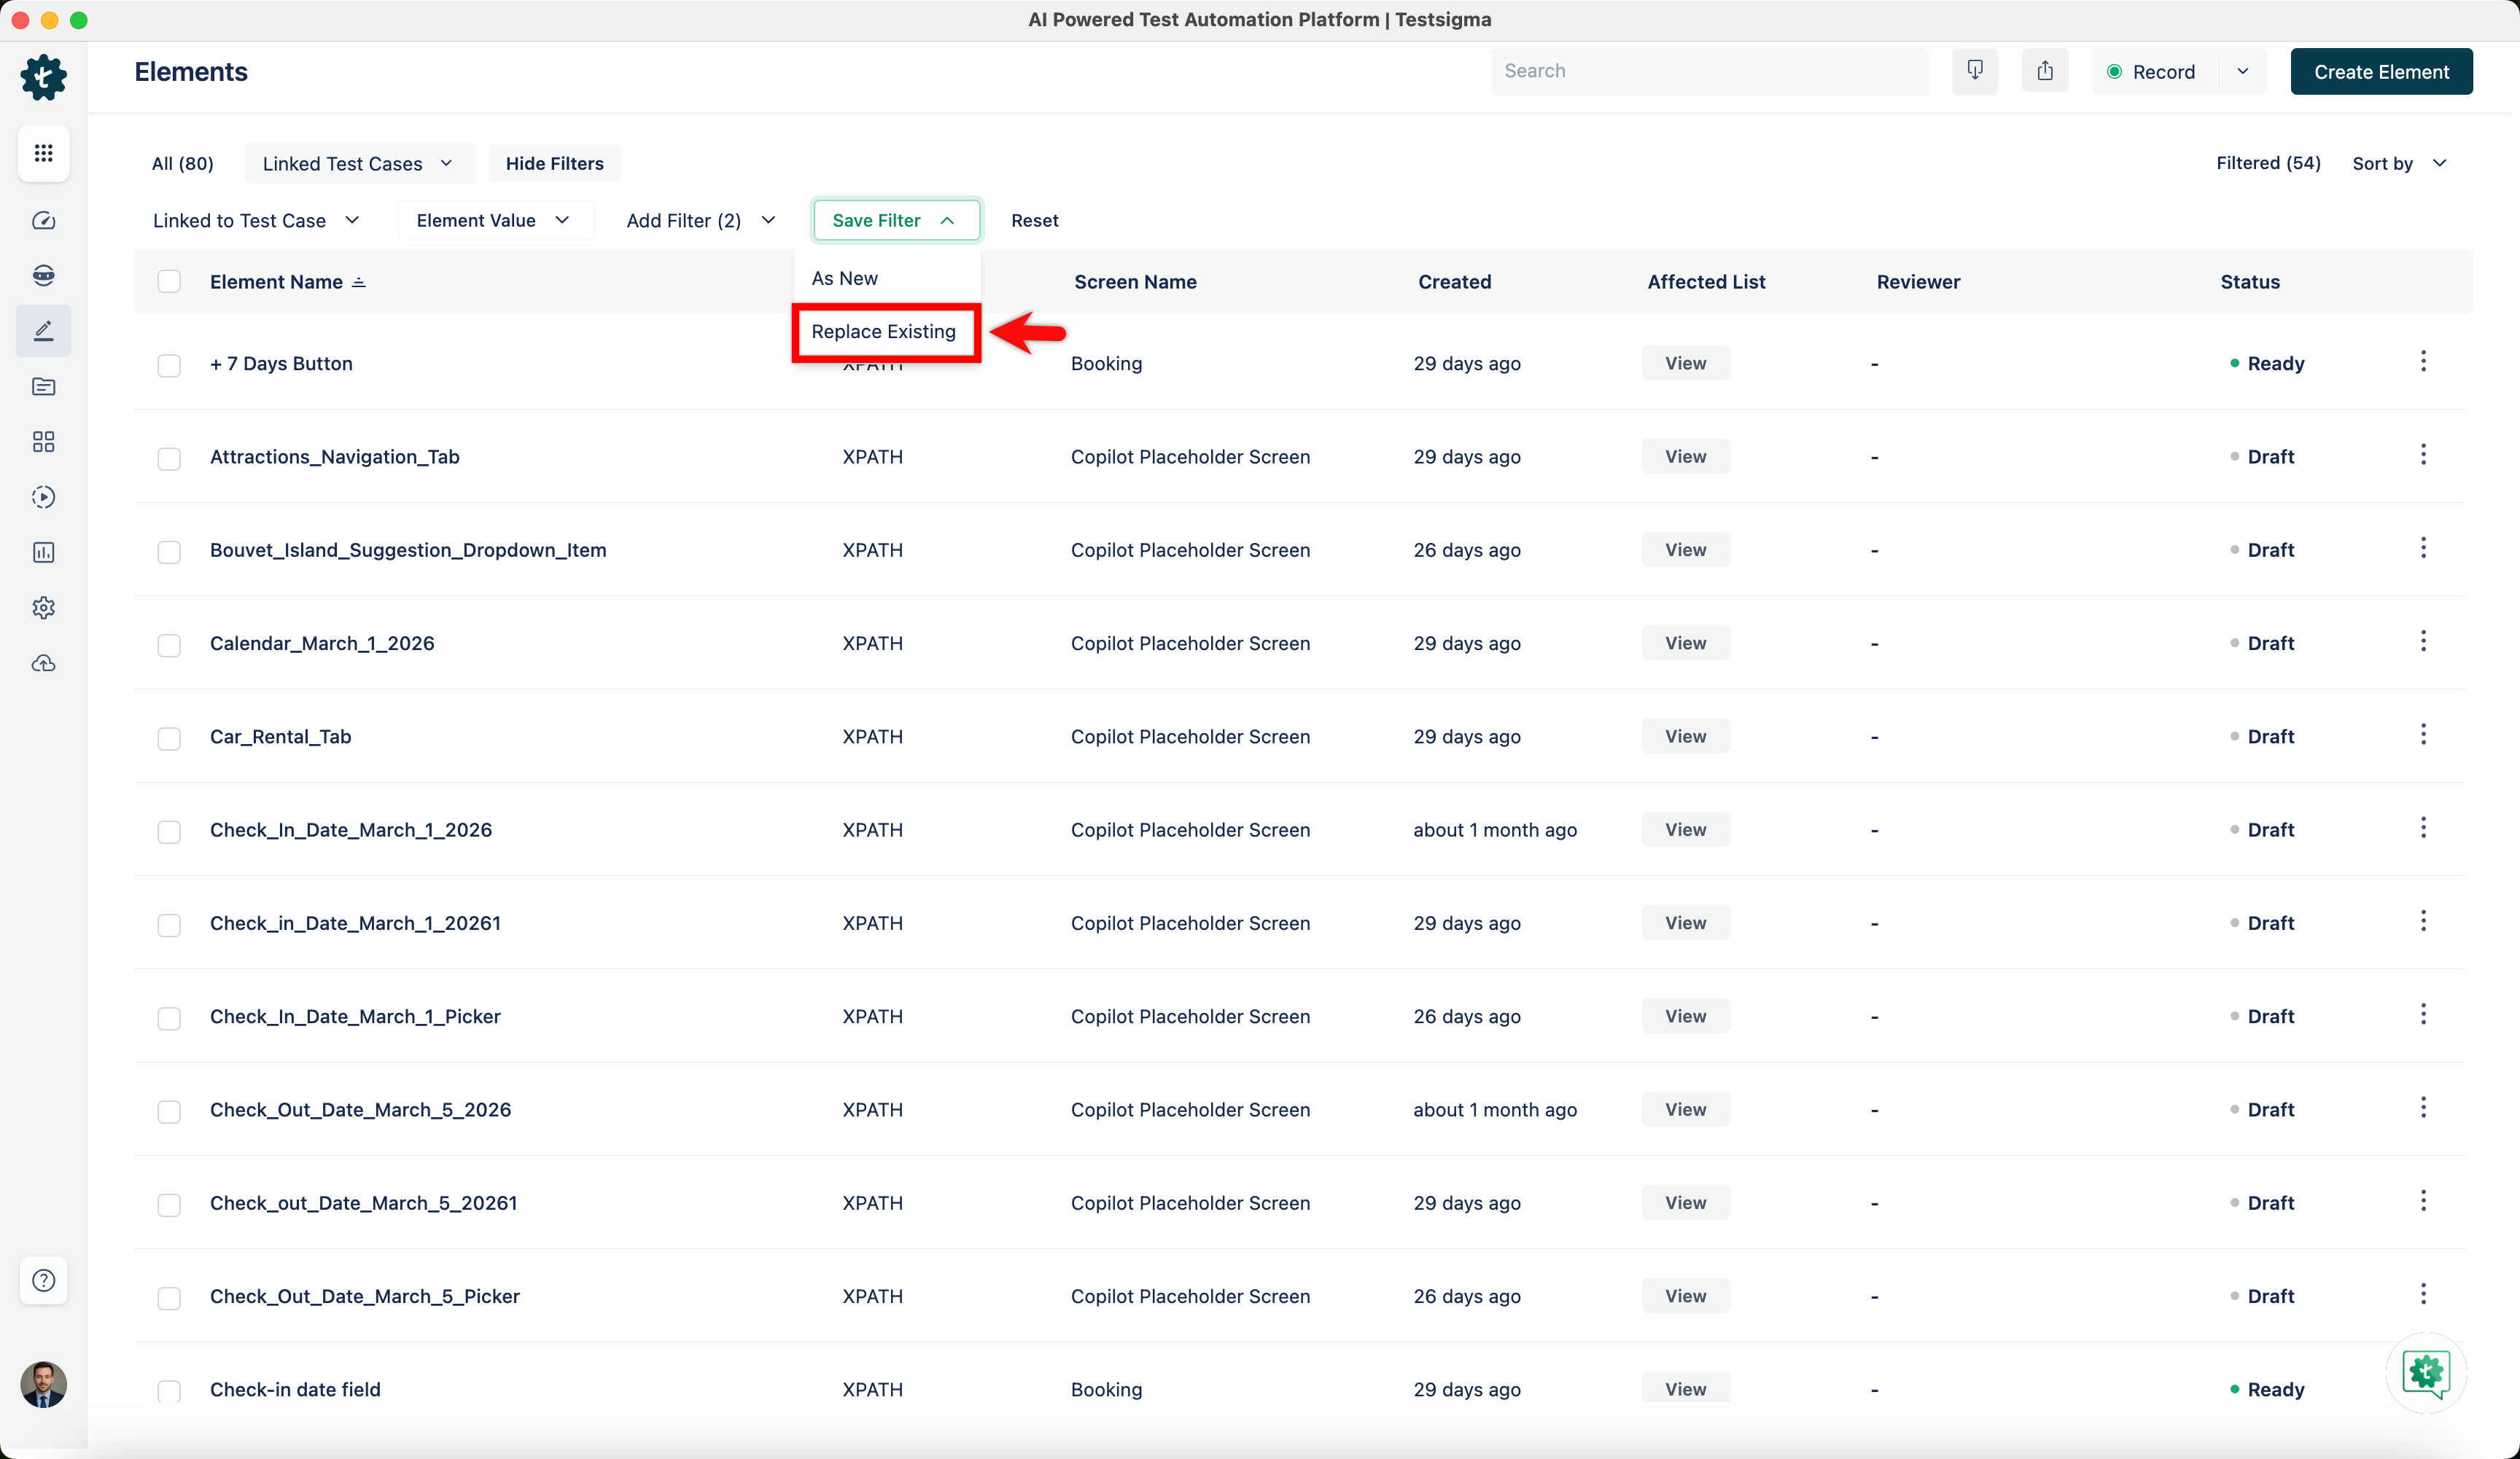
Task: Open the apps grid icon in sidebar
Action: click(x=43, y=153)
